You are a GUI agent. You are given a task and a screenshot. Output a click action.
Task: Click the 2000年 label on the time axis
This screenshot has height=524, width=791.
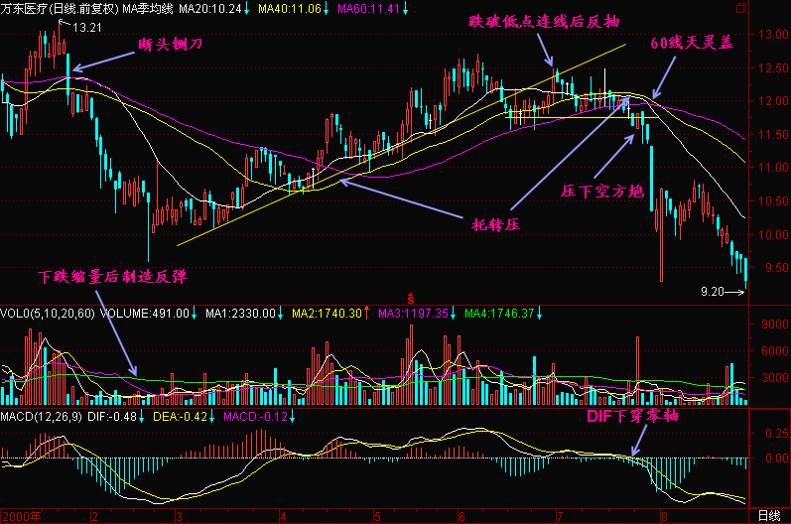(24, 516)
